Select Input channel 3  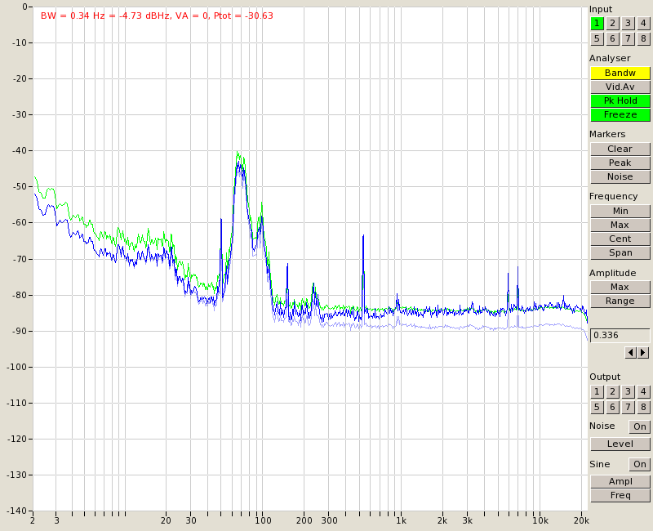pos(628,24)
